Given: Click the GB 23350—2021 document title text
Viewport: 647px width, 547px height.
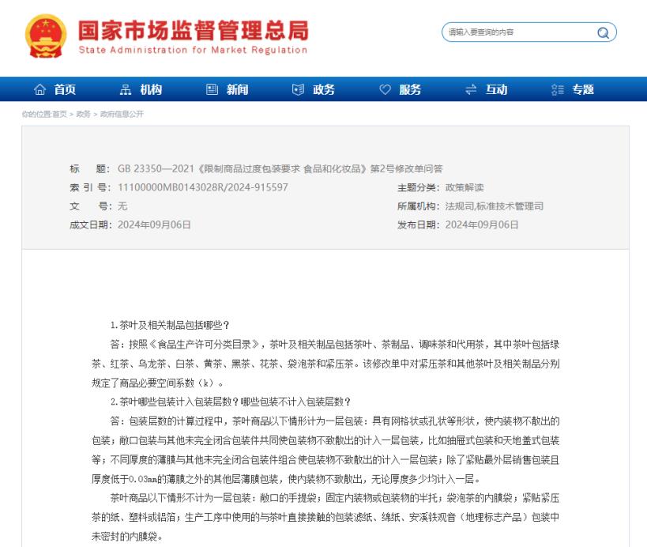Looking at the screenshot, I should click(x=280, y=168).
